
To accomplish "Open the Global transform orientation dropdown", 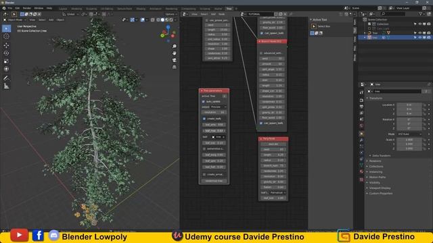I will (70, 14).
